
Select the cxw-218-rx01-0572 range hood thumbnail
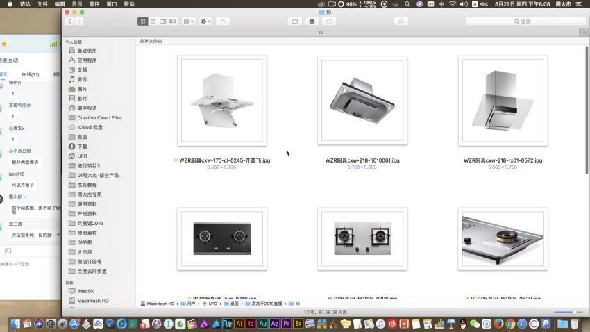click(x=503, y=101)
